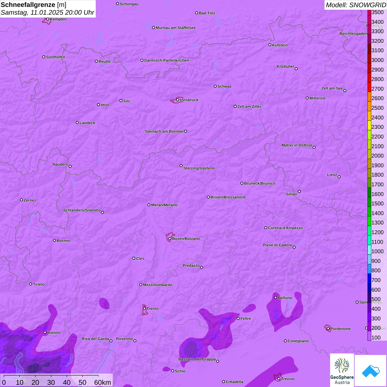387x387 pixels.
Task: Click the Riva del Garda label
Action: coord(95,339)
